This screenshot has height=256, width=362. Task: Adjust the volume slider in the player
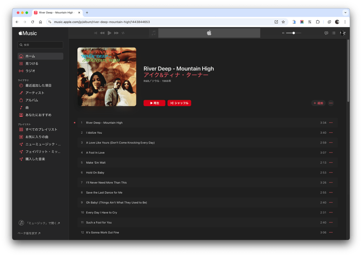[293, 33]
